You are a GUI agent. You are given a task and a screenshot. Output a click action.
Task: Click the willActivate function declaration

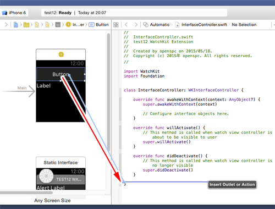point(169,128)
